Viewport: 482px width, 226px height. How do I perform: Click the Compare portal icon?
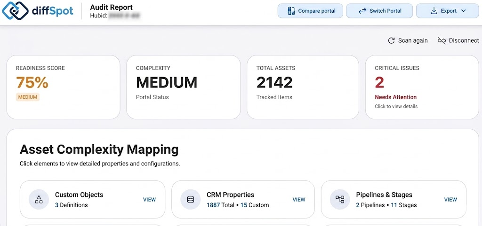click(x=291, y=11)
